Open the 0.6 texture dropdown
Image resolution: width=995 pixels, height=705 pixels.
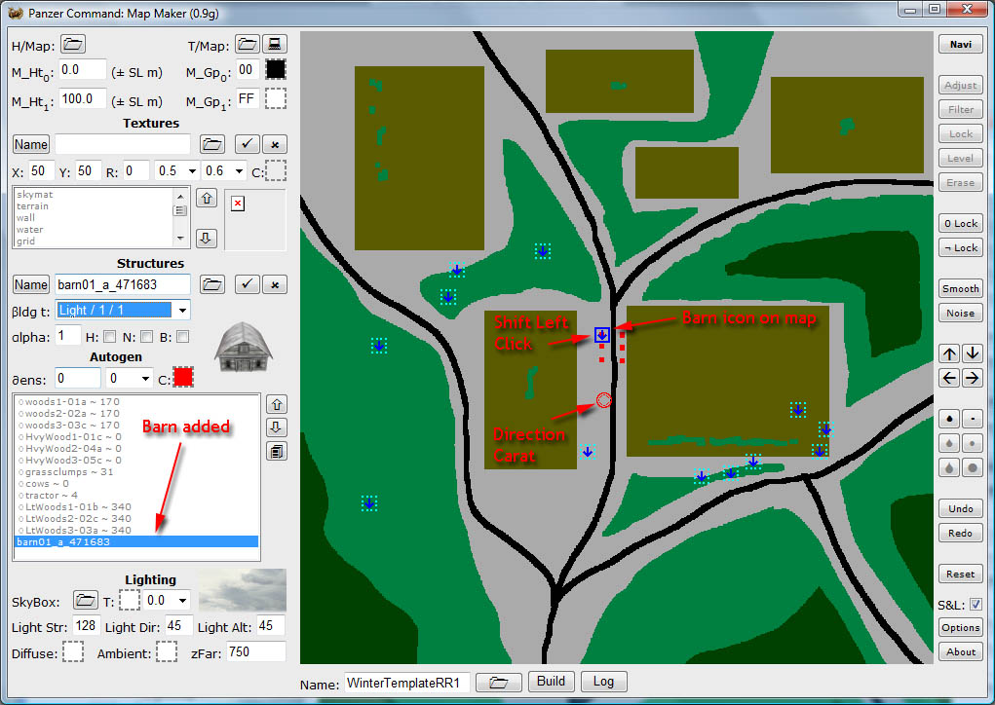tap(239, 170)
